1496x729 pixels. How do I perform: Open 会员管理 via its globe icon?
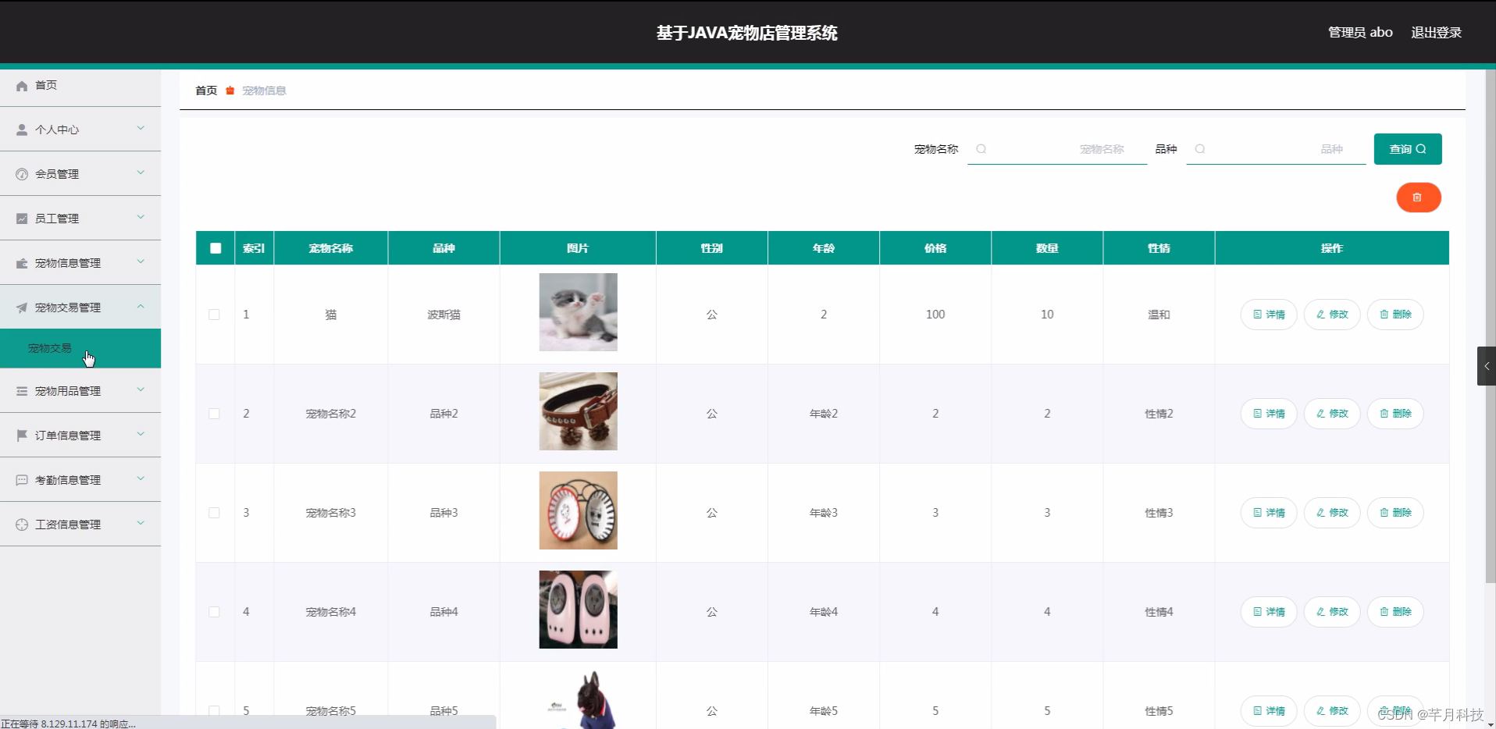point(21,174)
